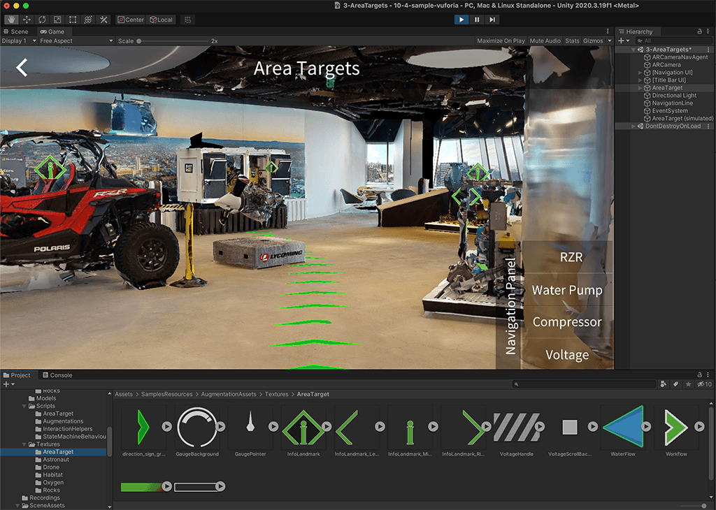Viewport: 716px width, 510px height.
Task: Select the Move tool
Action: pyautogui.click(x=27, y=20)
